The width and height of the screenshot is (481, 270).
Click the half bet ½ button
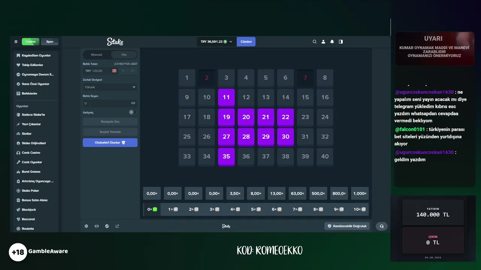[x=123, y=71]
